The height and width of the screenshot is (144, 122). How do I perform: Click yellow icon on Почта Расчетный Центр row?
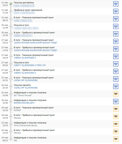(x=116, y=124)
